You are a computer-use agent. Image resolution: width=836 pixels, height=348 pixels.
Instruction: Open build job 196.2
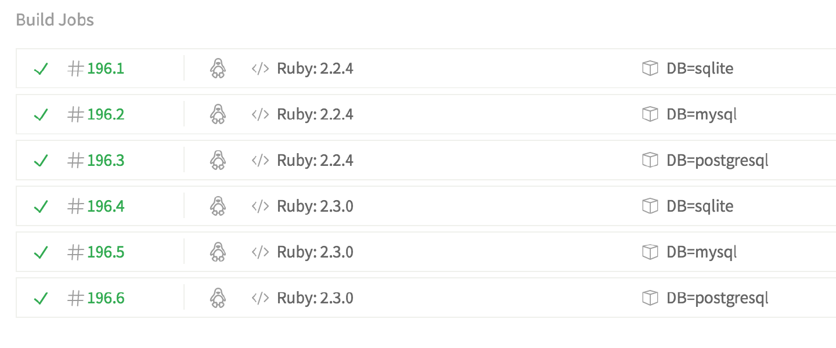106,114
